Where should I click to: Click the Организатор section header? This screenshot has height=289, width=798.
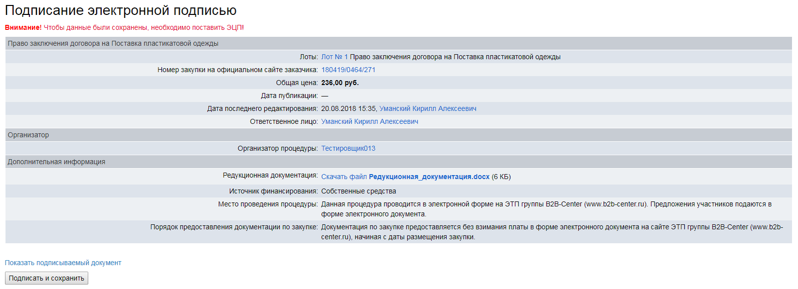tap(28, 135)
